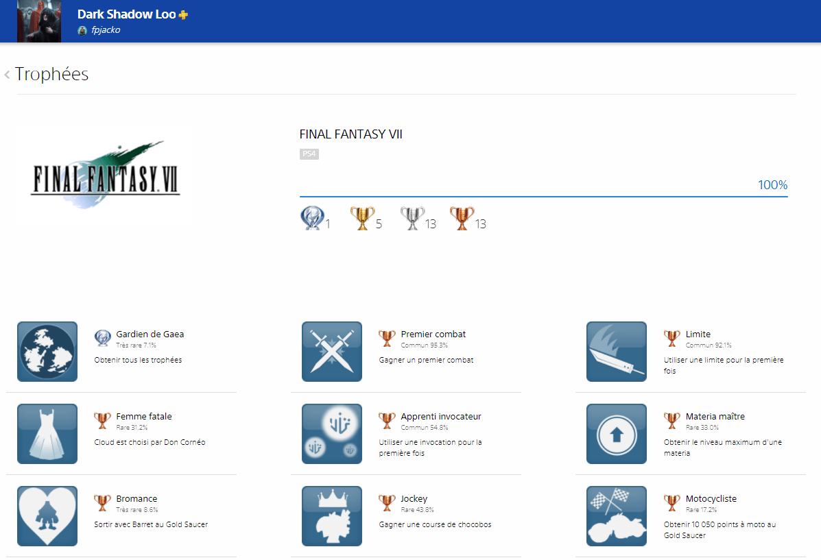This screenshot has width=821, height=560.
Task: Open the Femme fatale dress trophy image
Action: [47, 434]
